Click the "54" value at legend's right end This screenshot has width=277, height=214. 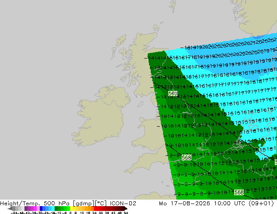click(x=126, y=213)
